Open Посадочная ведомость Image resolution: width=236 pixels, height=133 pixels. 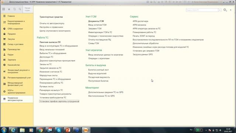pyautogui.click(x=99, y=77)
